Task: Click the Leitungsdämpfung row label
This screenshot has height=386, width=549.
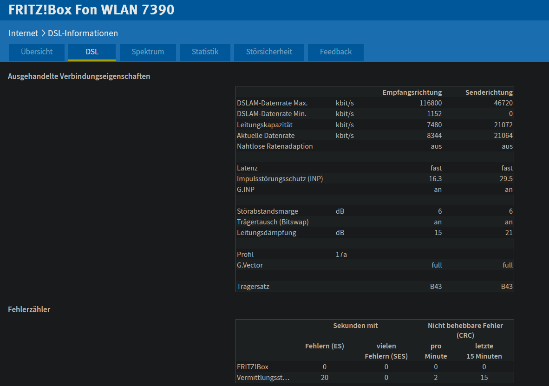Action: [x=266, y=233]
